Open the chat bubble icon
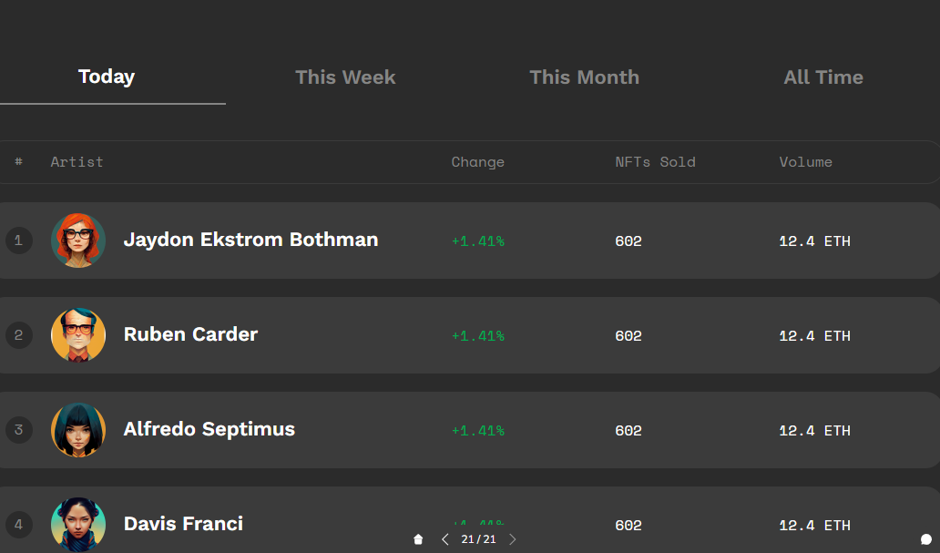The width and height of the screenshot is (940, 553). pyautogui.click(x=926, y=539)
